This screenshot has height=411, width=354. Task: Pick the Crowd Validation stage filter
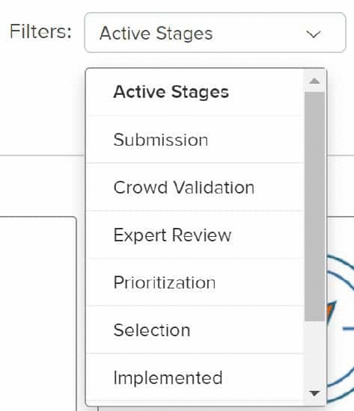[195, 187]
